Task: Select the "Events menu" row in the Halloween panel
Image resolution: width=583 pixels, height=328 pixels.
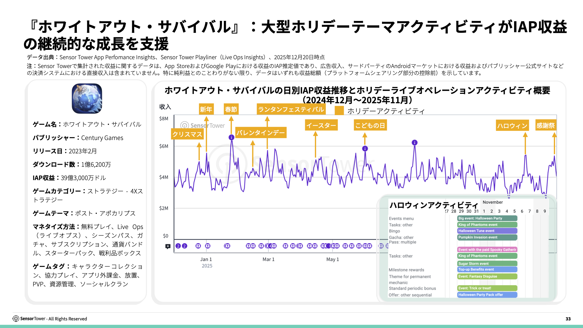Action: point(401,218)
